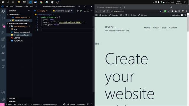Image resolution: width=189 pixels, height=106 pixels.
Task: Collapse the Open Editors section
Action: [14, 14]
